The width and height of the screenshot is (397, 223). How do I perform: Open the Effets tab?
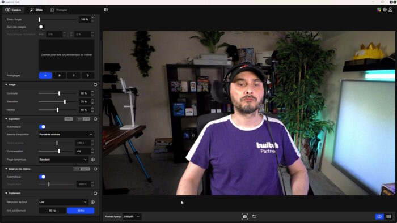[x=36, y=10]
